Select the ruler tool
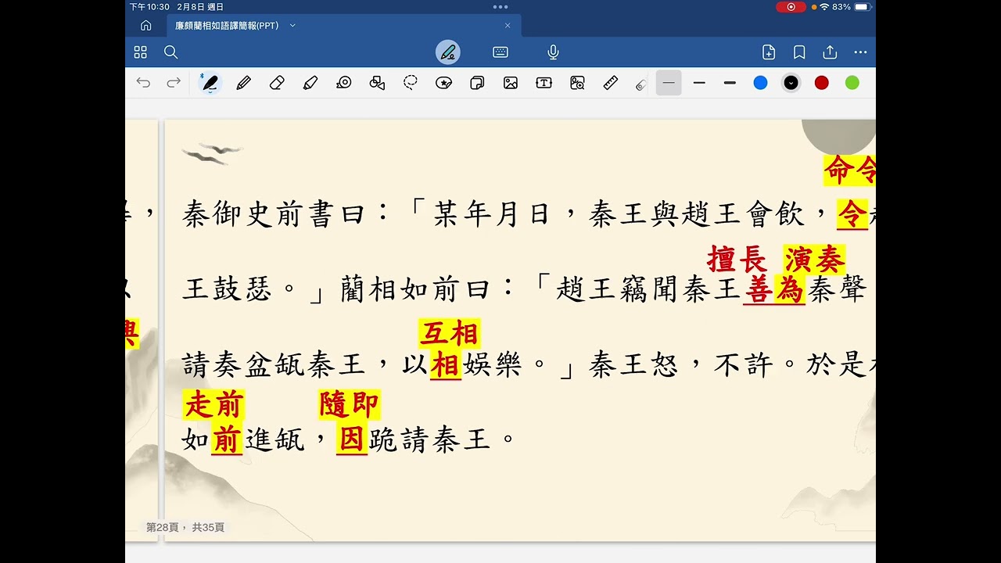The width and height of the screenshot is (1001, 563). click(611, 82)
